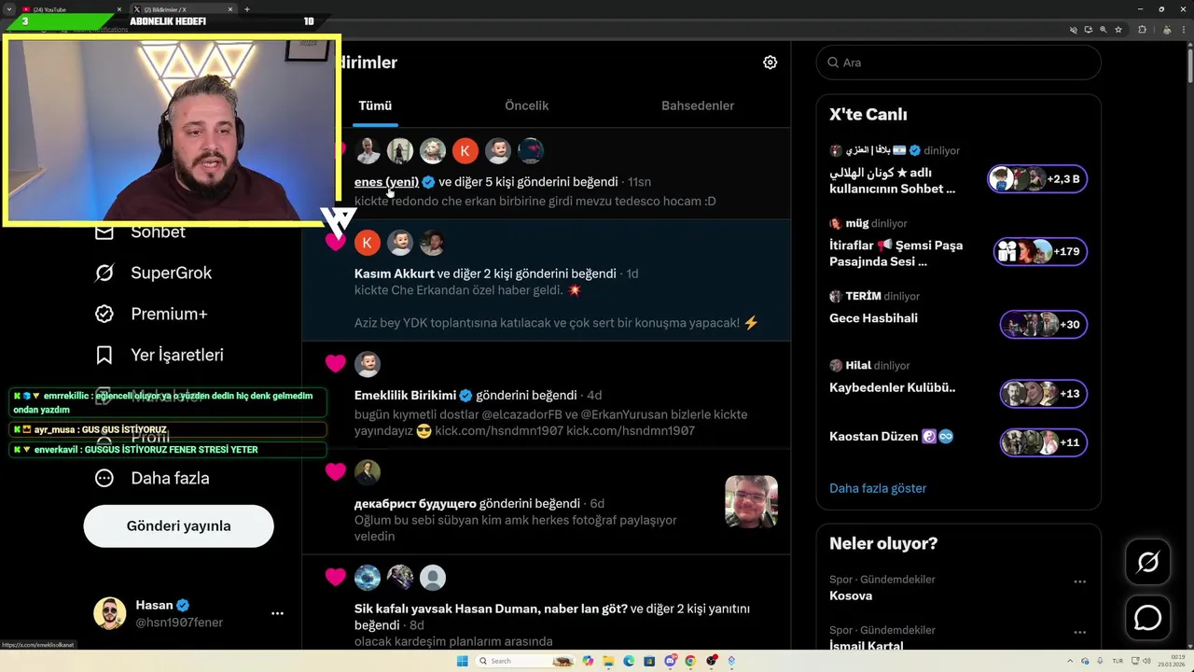Join Gece Hasbihali space +30
The width and height of the screenshot is (1194, 672).
[x=1044, y=324]
